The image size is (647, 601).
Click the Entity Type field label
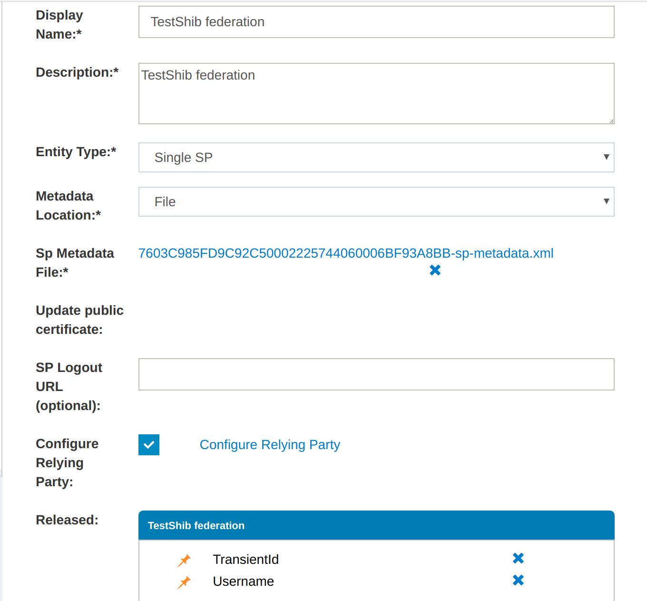coord(76,152)
